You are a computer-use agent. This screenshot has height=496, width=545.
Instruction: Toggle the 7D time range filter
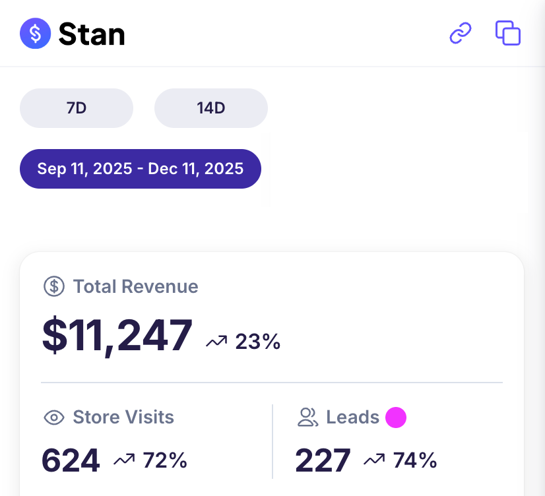(x=76, y=108)
